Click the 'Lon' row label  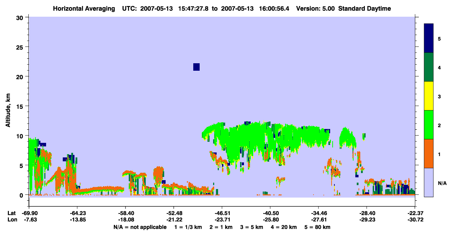coord(12,220)
